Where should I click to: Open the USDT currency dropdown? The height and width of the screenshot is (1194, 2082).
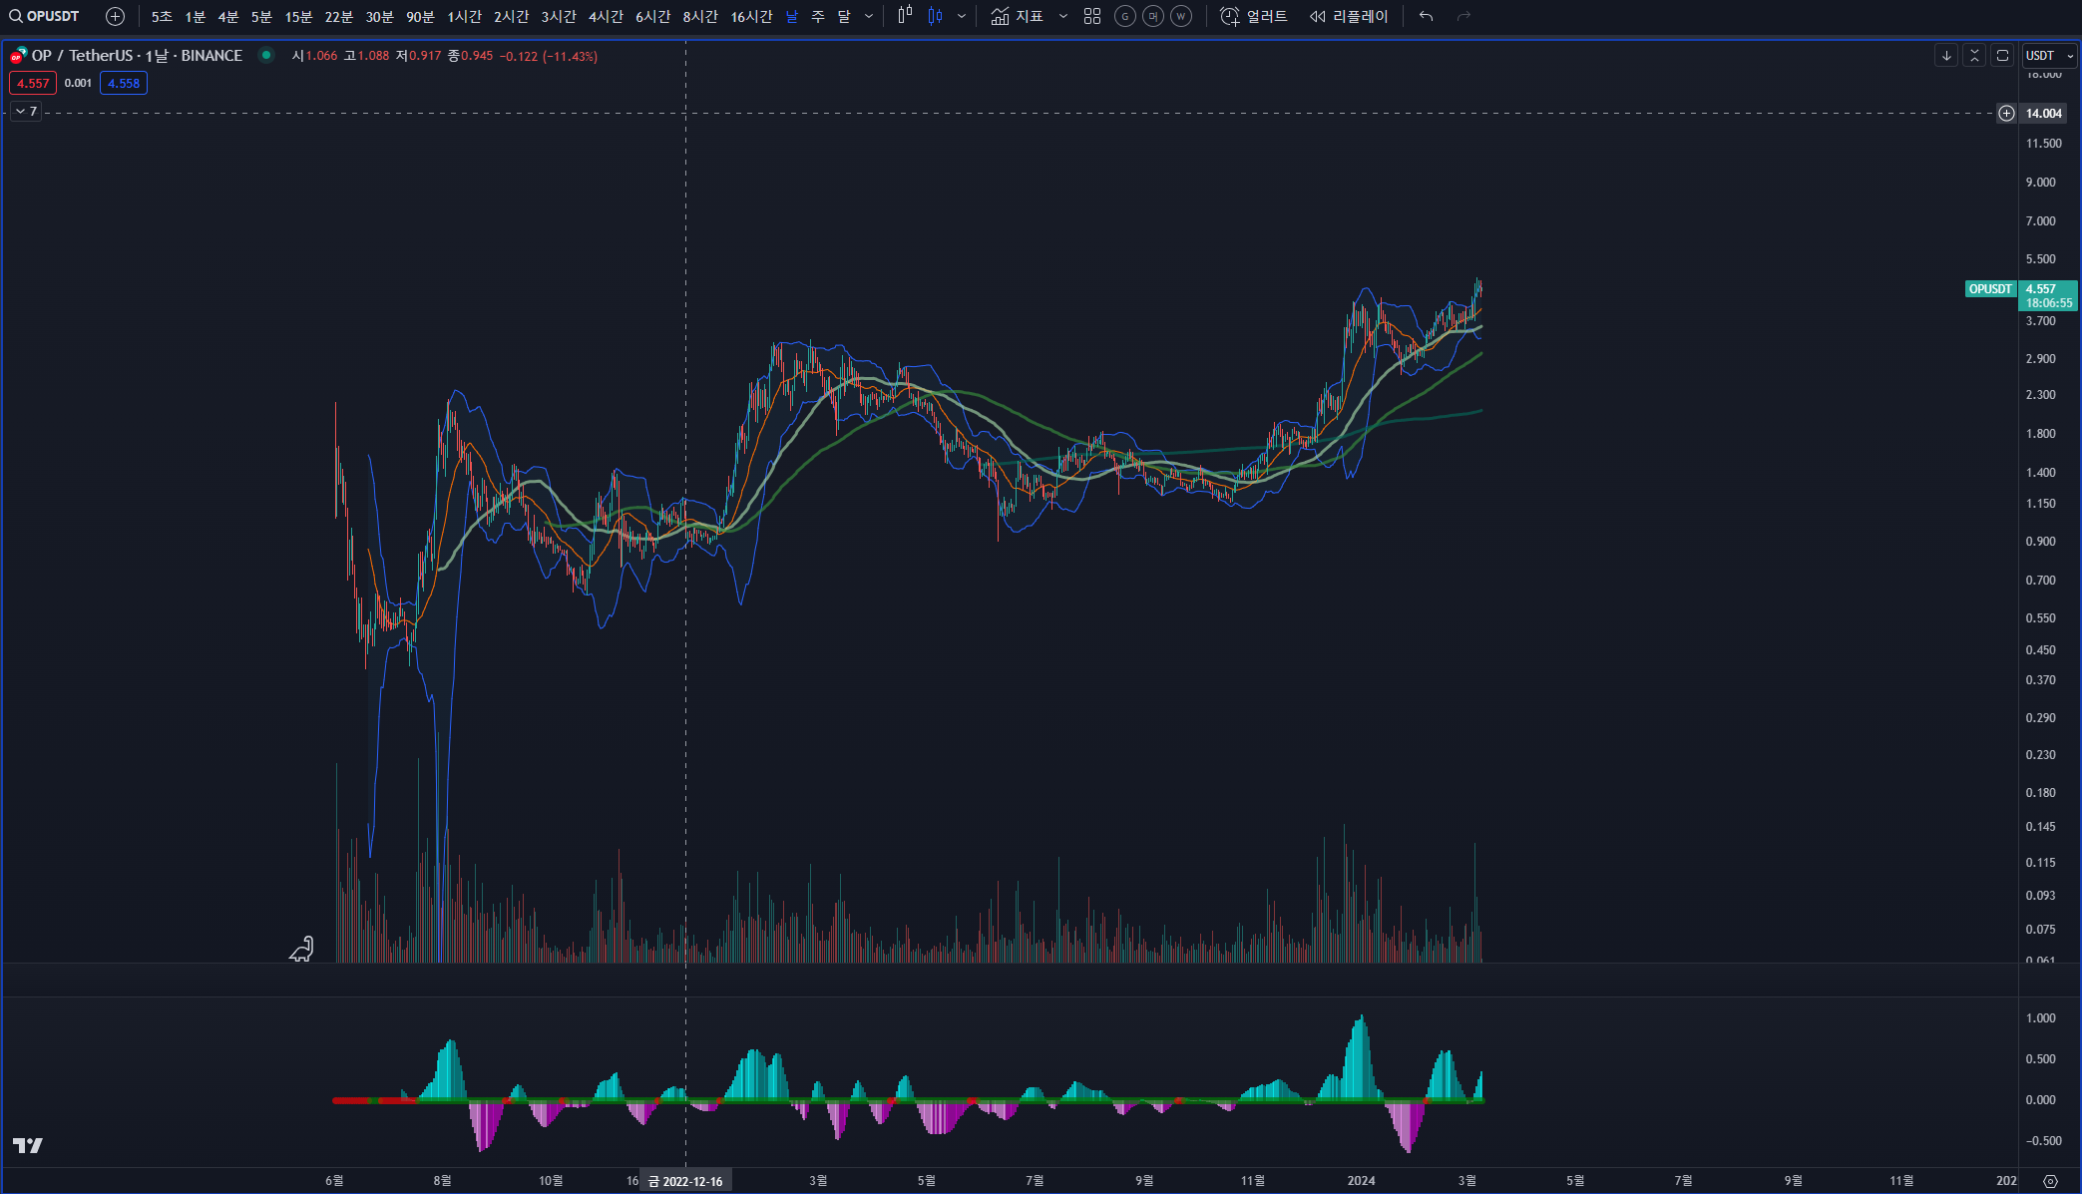click(2049, 56)
